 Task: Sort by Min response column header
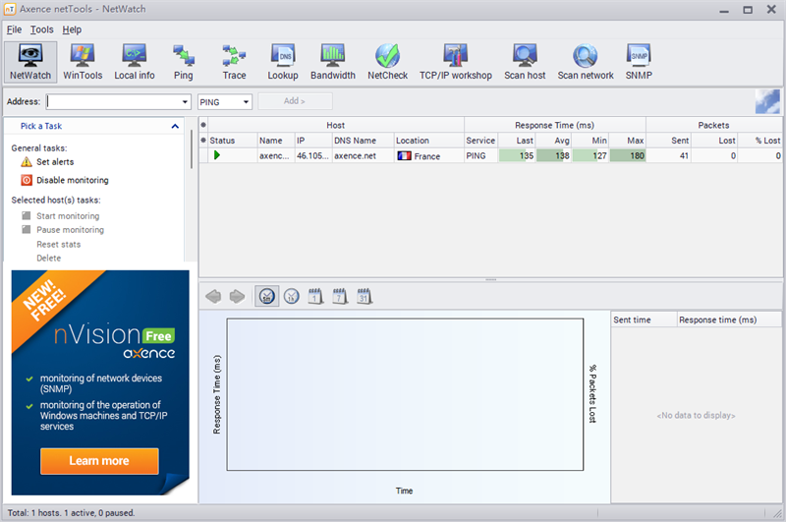tap(590, 141)
